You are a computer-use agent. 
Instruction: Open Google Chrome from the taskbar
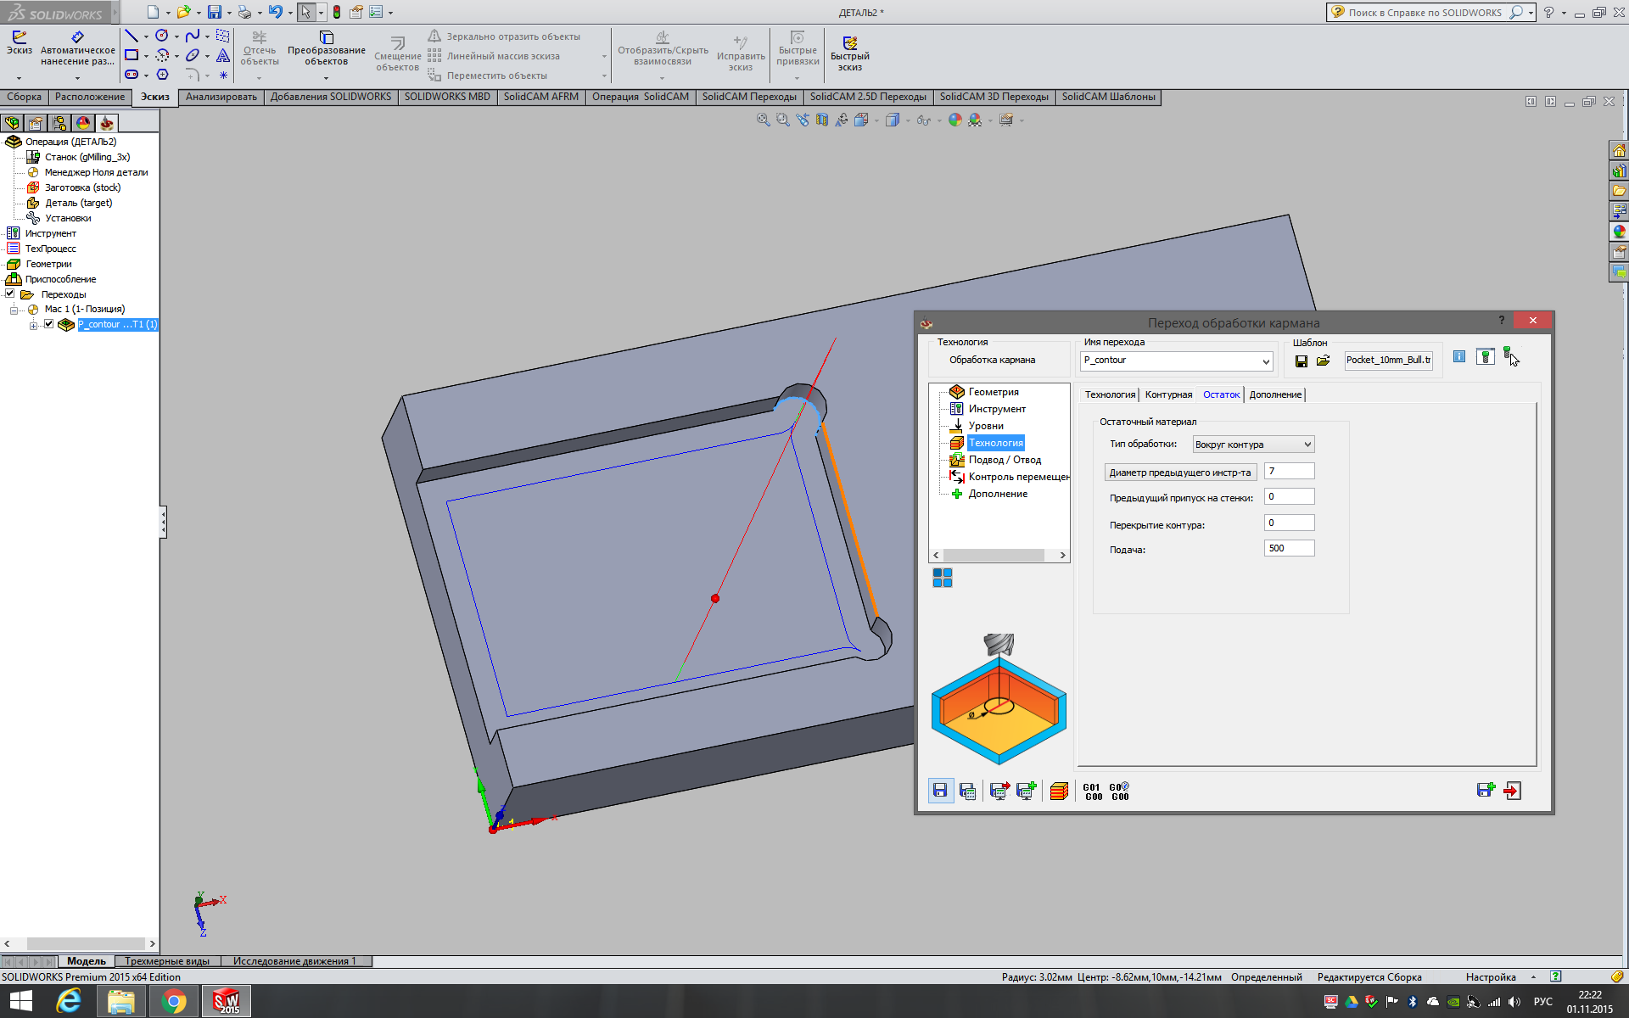point(174,1002)
